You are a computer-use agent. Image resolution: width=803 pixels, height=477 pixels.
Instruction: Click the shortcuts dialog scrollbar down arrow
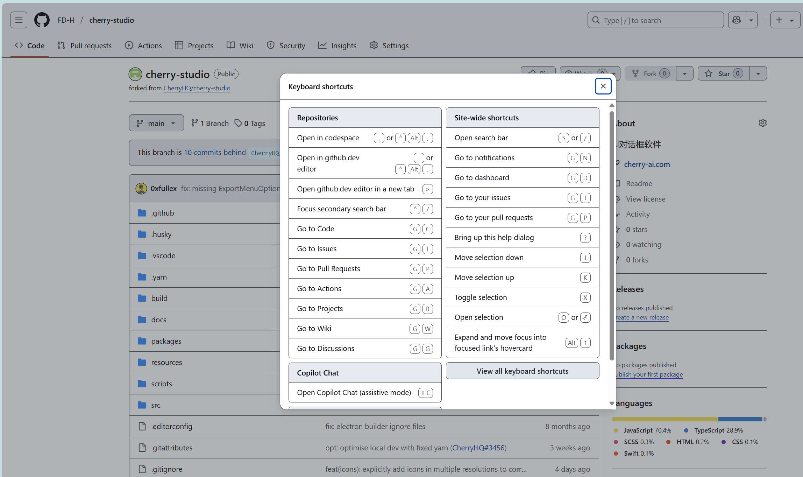point(611,404)
